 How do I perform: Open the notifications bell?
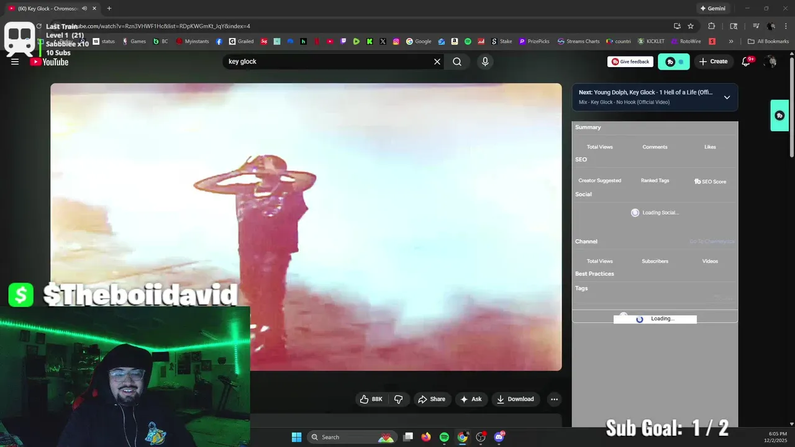(747, 61)
